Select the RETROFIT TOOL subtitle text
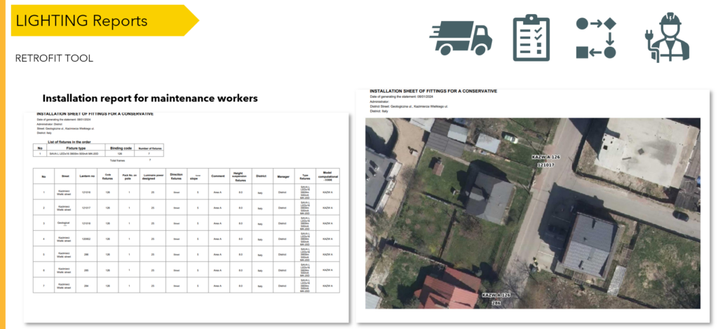Screen dimensions: 718x329 pyautogui.click(x=54, y=58)
